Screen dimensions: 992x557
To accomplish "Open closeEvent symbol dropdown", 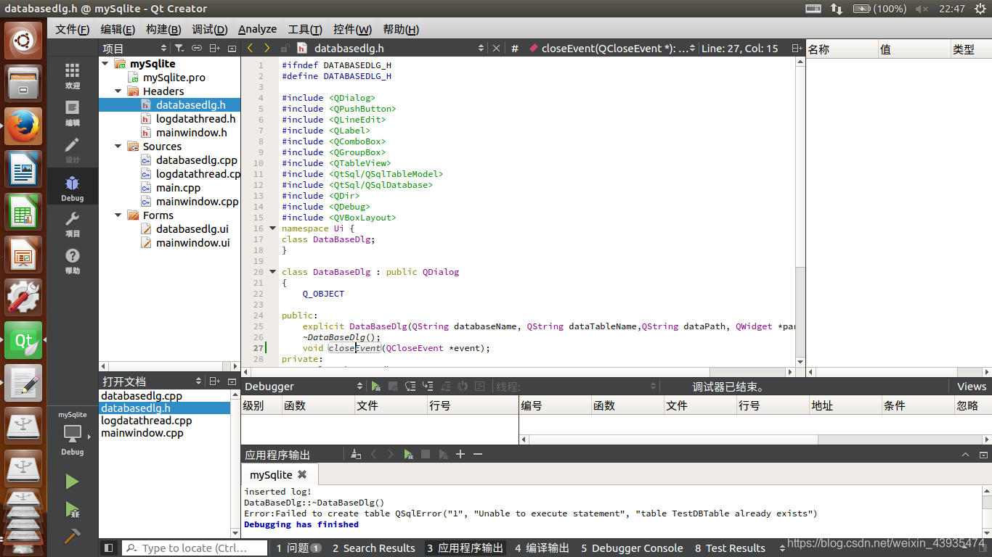I will [x=614, y=48].
